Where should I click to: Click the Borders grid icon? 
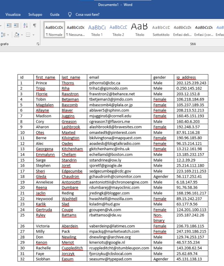coord(28,35)
